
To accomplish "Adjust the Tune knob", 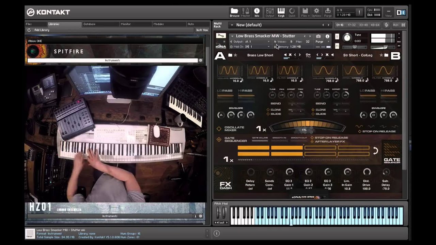I will pyautogui.click(x=347, y=38).
